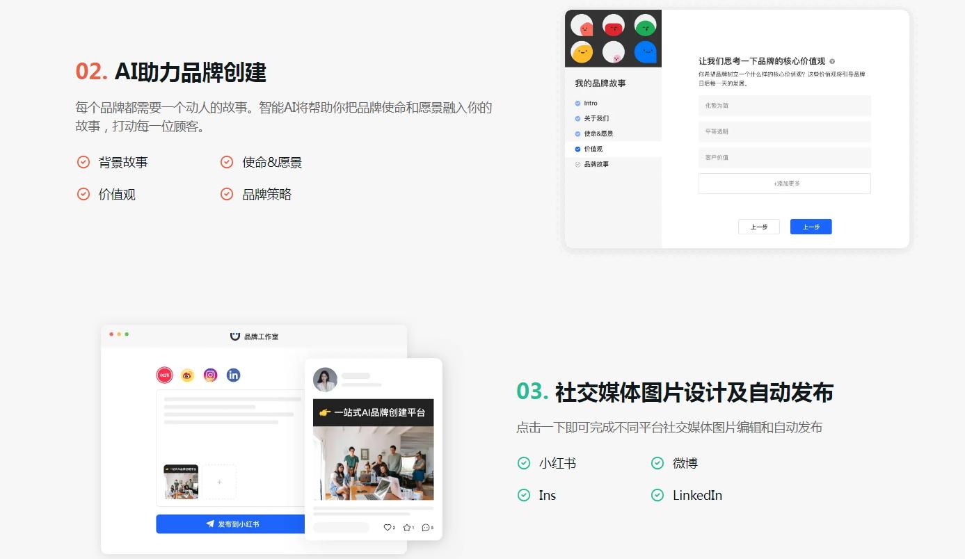Click the 一站式AI品牌创建平台 banner on the post card
The width and height of the screenshot is (965, 559).
pos(373,412)
